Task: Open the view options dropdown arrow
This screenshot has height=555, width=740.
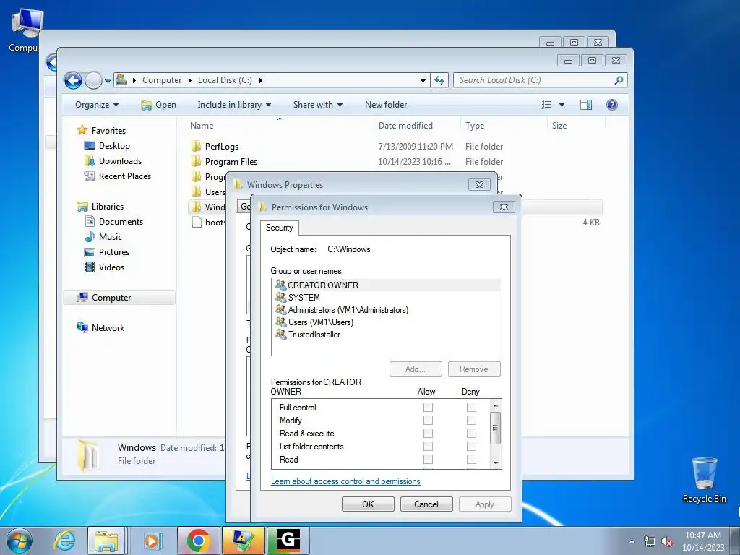Action: (x=562, y=105)
